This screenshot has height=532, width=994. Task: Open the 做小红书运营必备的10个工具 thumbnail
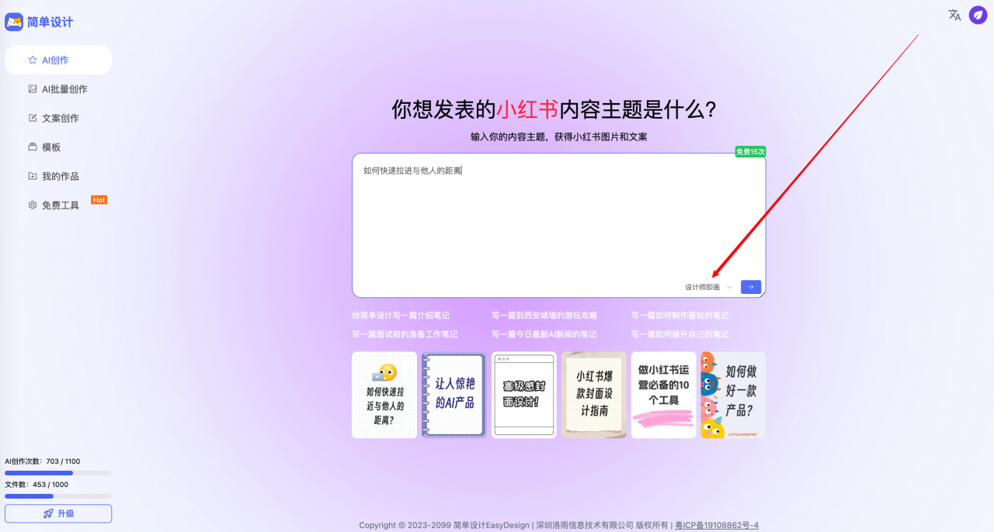pyautogui.click(x=663, y=395)
